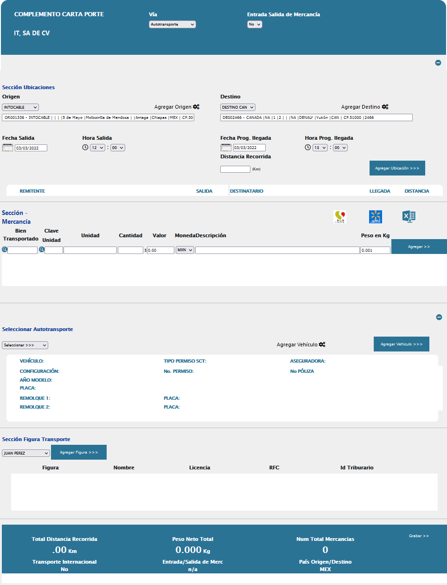Viewport: 447px width, 585px height.
Task: Click the Grabar link
Action: coord(419,536)
